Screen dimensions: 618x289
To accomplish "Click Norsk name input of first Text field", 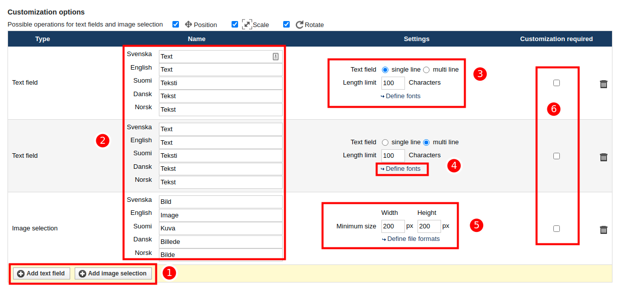I will point(221,110).
